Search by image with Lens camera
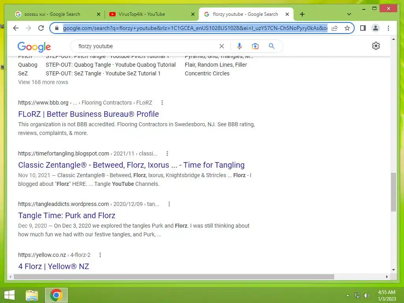Screen dimensions: 404x303 tap(255, 46)
